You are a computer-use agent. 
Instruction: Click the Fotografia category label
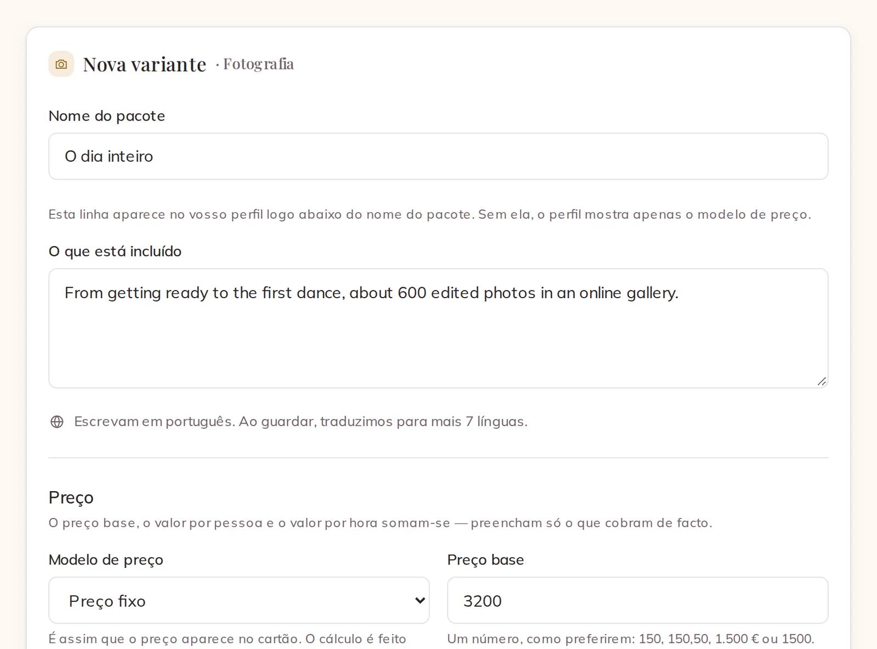click(x=258, y=64)
